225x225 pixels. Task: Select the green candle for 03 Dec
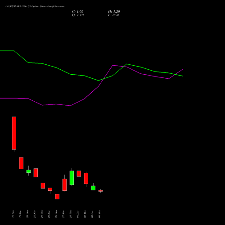point(93,188)
